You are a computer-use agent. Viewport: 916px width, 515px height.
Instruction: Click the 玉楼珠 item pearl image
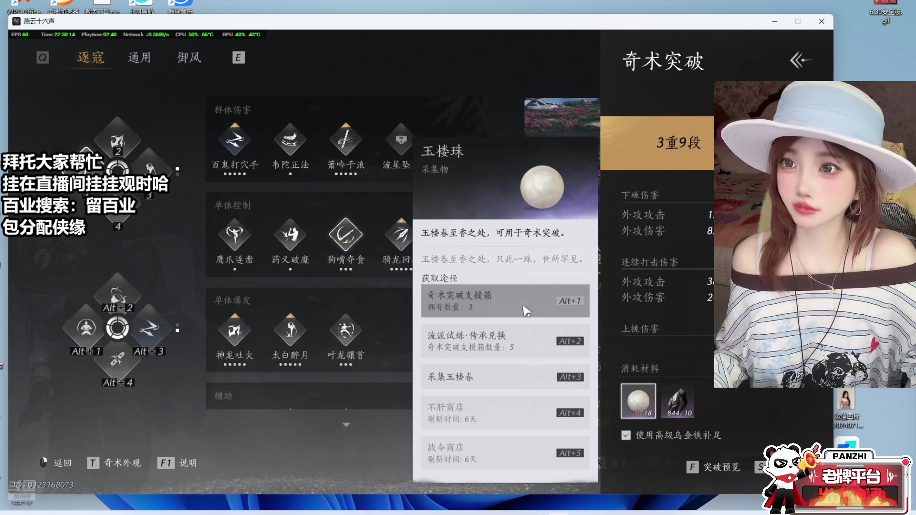pyautogui.click(x=542, y=187)
